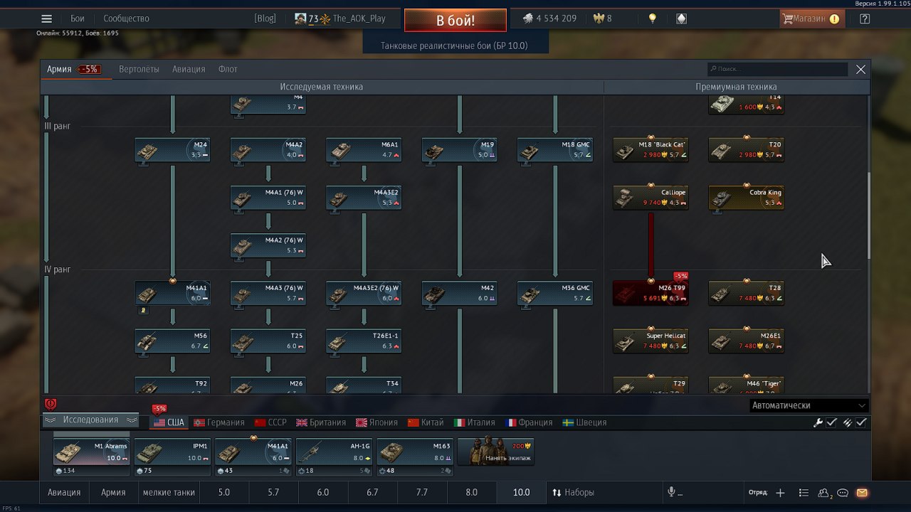Add squad member with plus icon
This screenshot has height=512, width=911.
pyautogui.click(x=780, y=493)
